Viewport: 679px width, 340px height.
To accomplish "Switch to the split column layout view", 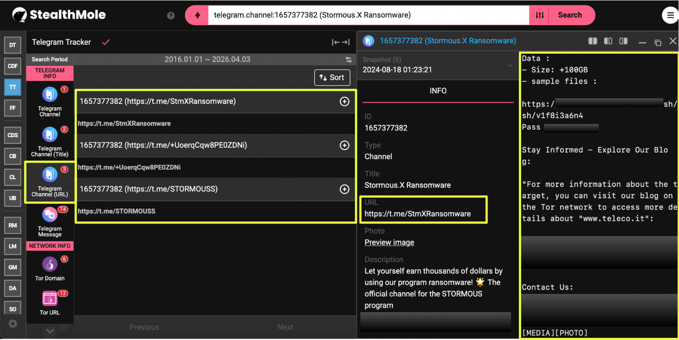I will coord(593,41).
